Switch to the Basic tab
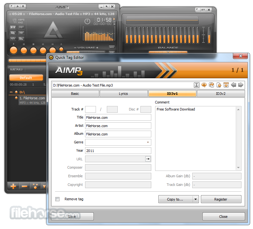Screen dimensions: 253x229 (x=75, y=94)
